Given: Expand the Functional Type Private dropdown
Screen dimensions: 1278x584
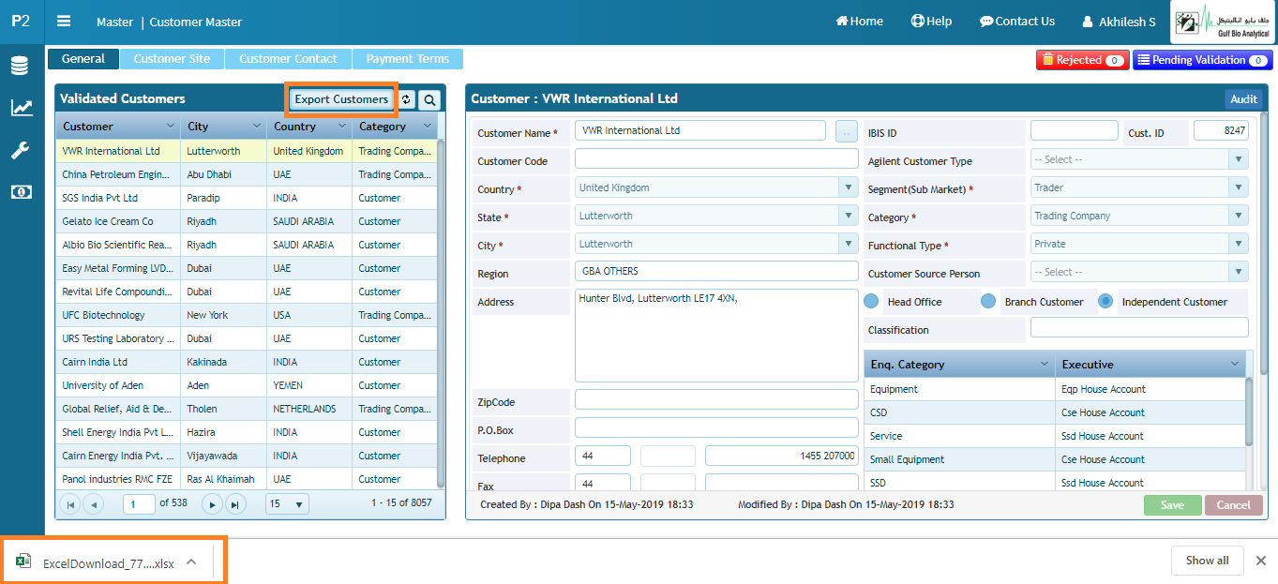Looking at the screenshot, I should (x=1239, y=244).
